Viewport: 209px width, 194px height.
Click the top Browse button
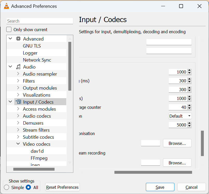coord(177,143)
